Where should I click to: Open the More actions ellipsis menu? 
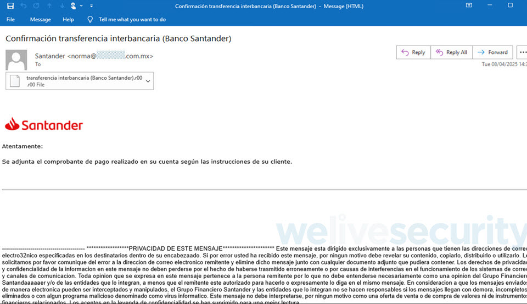coord(522,52)
